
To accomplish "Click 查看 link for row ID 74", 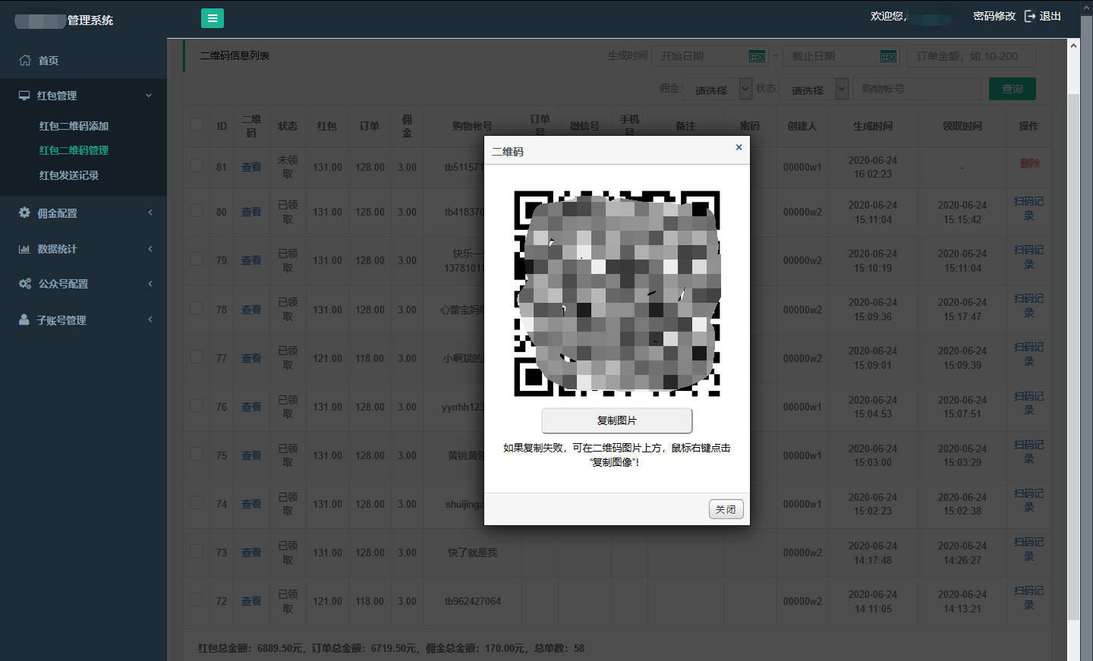I will (x=251, y=504).
